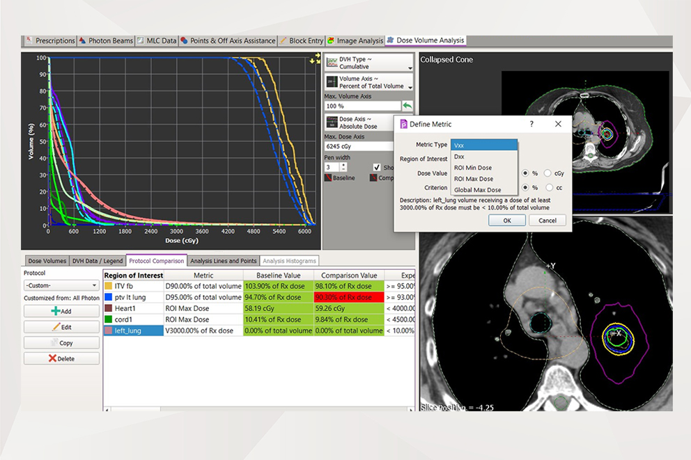
Task: Click the help question mark in Define Metric
Action: pos(531,124)
